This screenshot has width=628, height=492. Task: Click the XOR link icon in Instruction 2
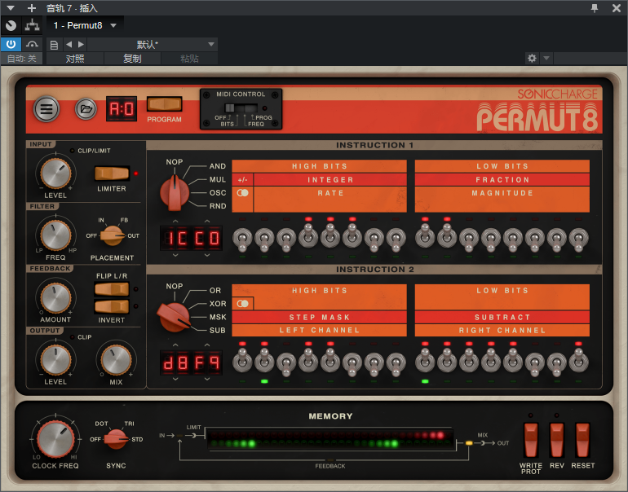pyautogui.click(x=242, y=304)
